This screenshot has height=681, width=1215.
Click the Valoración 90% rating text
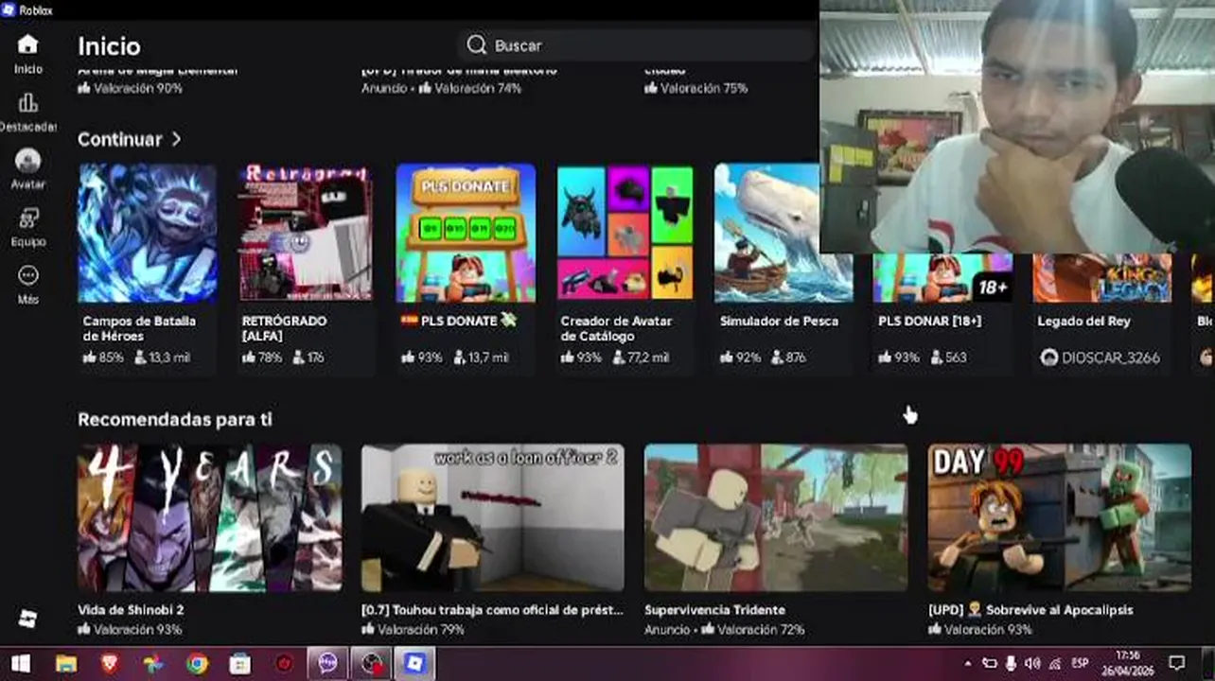click(x=131, y=88)
